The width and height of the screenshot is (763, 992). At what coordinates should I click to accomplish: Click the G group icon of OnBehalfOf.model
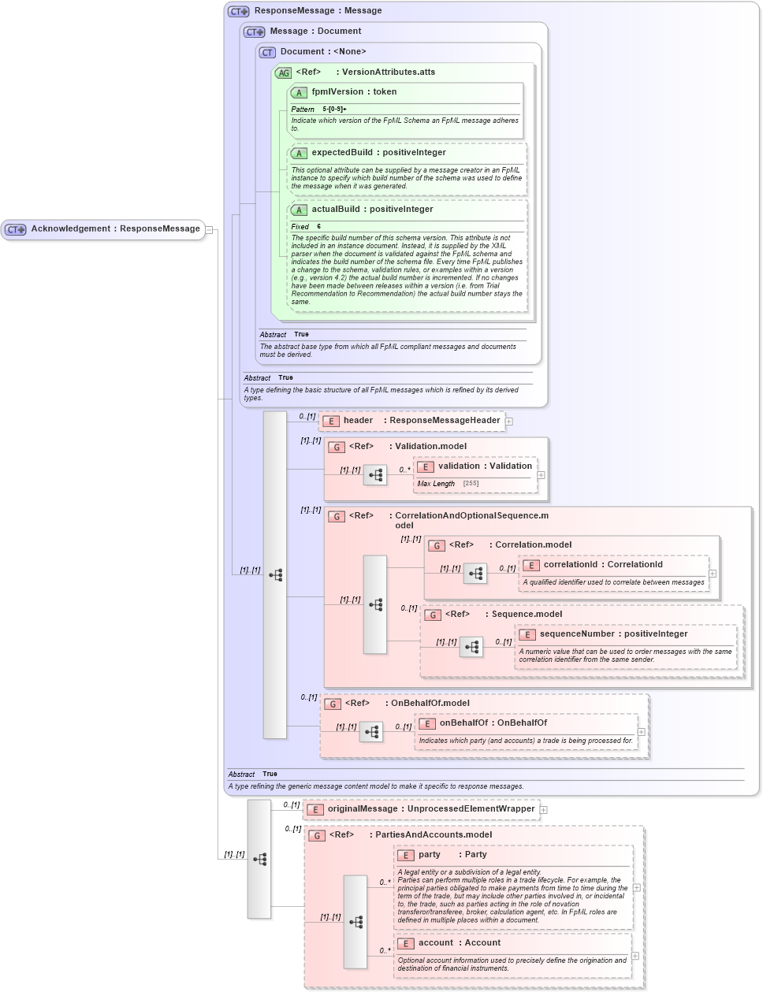tap(333, 704)
